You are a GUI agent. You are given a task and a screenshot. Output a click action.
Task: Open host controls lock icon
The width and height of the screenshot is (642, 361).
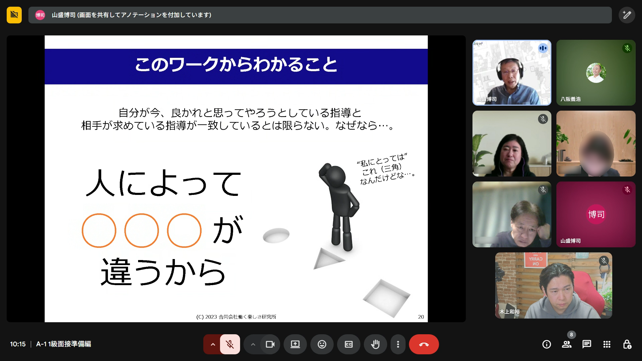[x=627, y=344]
